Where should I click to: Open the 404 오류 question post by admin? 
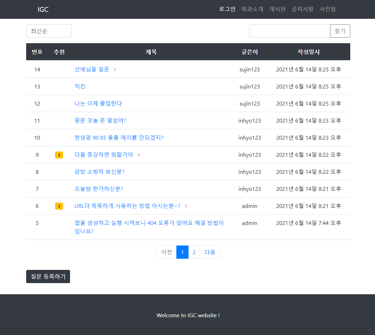(146, 227)
